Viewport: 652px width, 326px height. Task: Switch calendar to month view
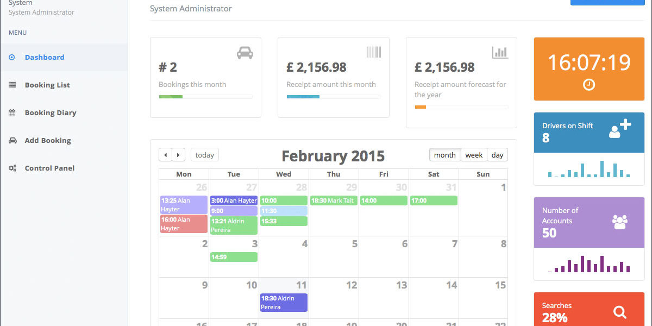click(x=444, y=155)
